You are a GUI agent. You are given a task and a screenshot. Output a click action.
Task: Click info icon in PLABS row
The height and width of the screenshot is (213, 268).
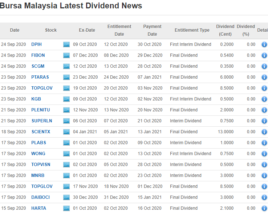(264, 143)
